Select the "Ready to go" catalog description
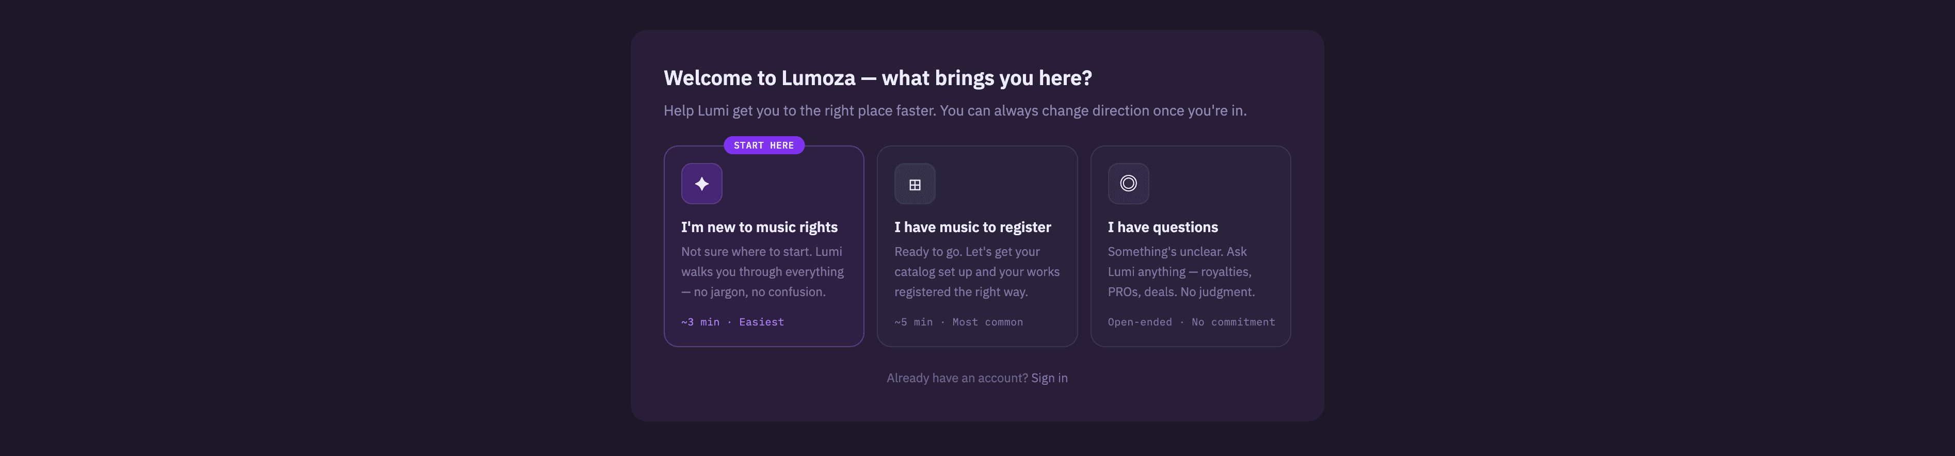 977,272
